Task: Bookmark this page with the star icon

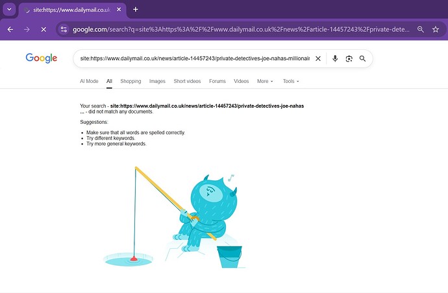Action: (x=436, y=29)
